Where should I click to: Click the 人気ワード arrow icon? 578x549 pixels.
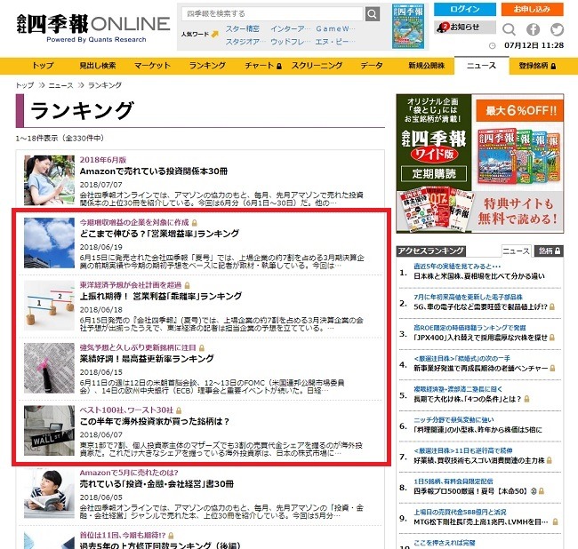(214, 35)
